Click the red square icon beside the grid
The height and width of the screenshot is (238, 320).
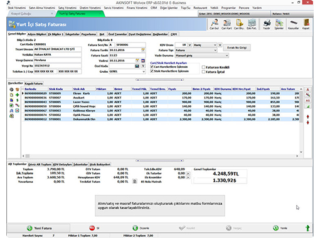tap(17, 110)
